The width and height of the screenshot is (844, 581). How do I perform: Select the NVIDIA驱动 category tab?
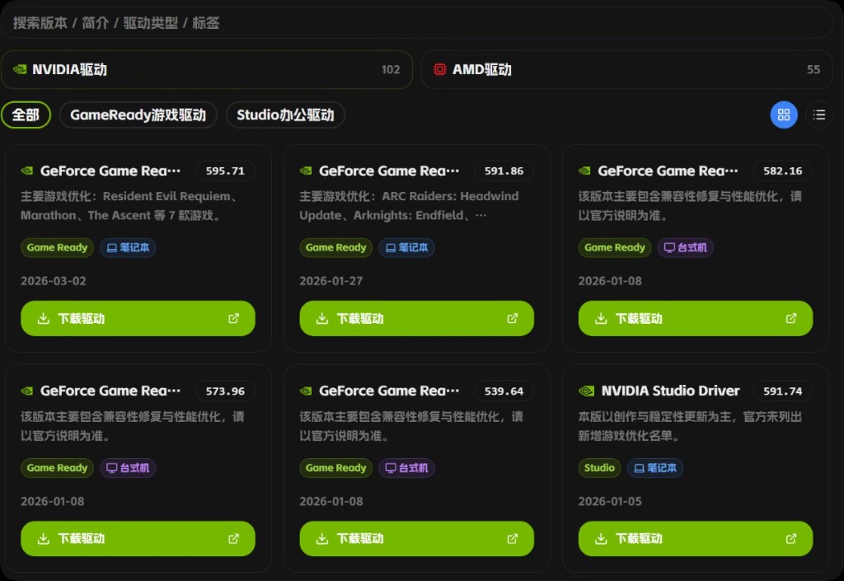(x=207, y=69)
